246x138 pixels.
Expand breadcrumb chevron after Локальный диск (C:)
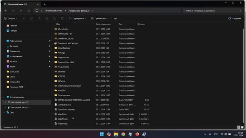[93, 11]
